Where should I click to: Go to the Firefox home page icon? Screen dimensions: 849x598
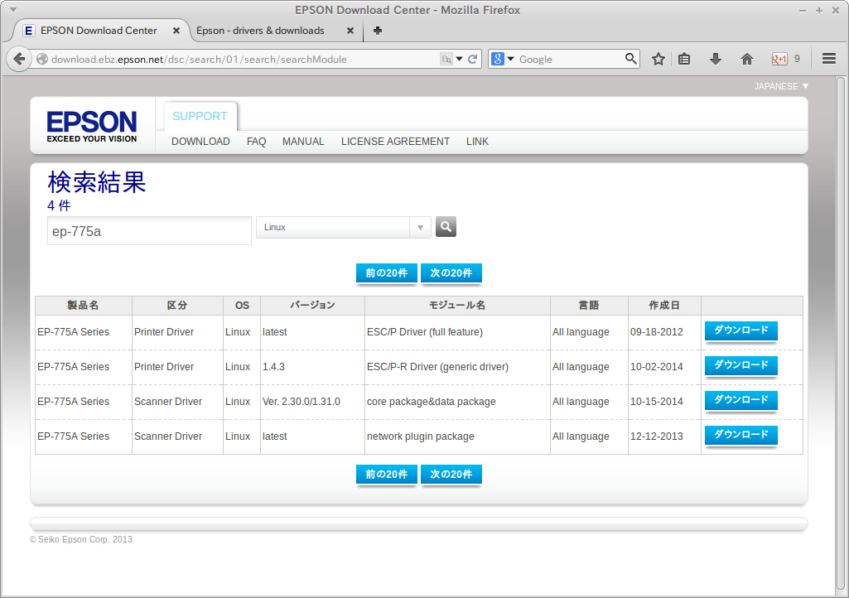(746, 59)
